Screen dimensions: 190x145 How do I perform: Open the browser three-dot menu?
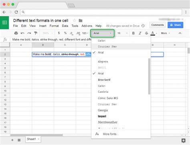tap(186, 12)
